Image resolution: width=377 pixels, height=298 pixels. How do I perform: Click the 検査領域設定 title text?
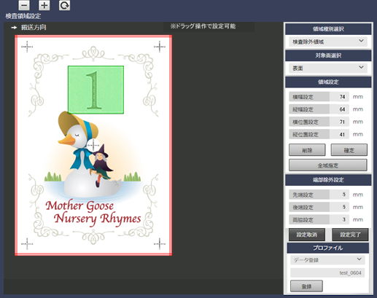(x=23, y=16)
